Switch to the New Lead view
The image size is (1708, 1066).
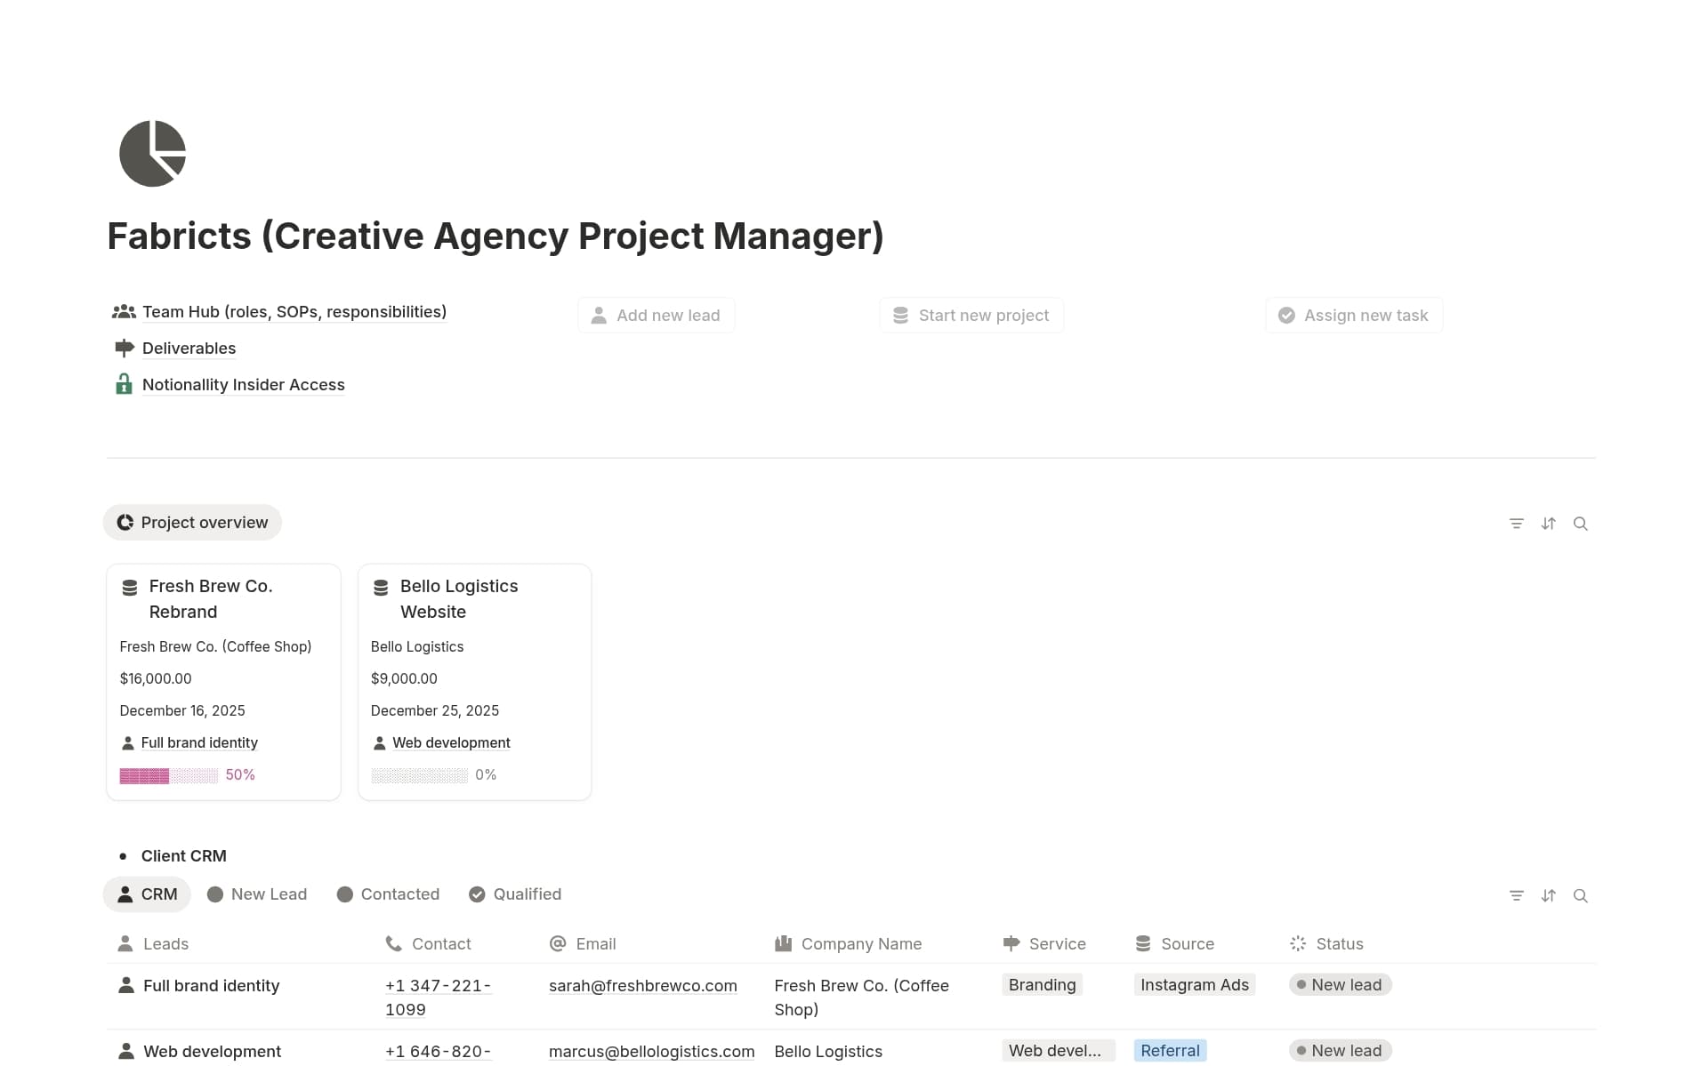[x=257, y=894]
